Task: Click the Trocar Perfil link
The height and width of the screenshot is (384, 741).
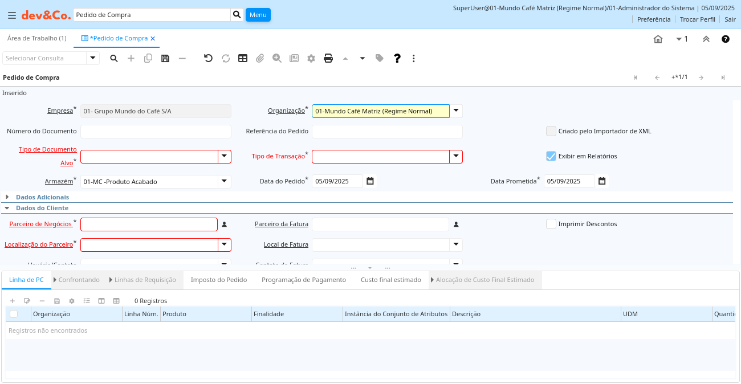Action: (x=697, y=19)
